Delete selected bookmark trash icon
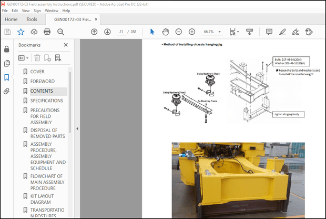 pyautogui.click(x=37, y=58)
